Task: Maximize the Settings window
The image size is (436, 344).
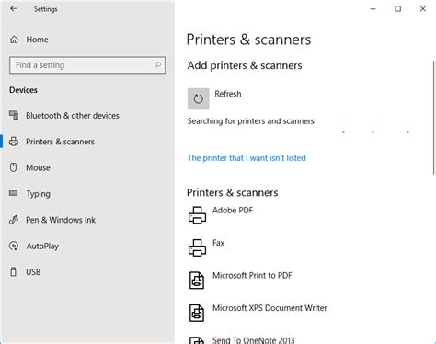Action: click(397, 9)
